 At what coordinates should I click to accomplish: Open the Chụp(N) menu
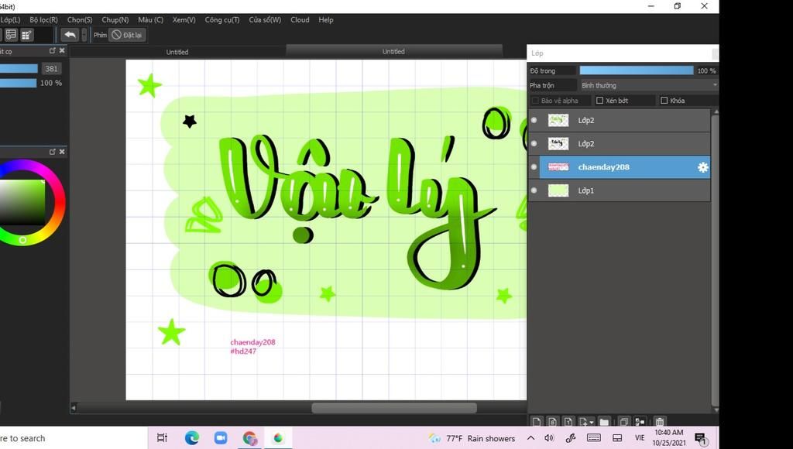tap(115, 19)
